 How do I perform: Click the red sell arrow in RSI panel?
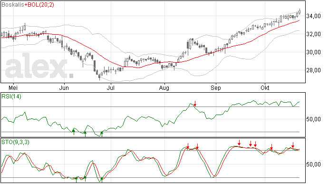pyautogui.click(x=195, y=104)
